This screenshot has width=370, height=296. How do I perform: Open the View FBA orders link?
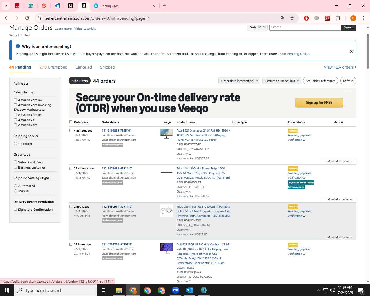[x=340, y=67]
